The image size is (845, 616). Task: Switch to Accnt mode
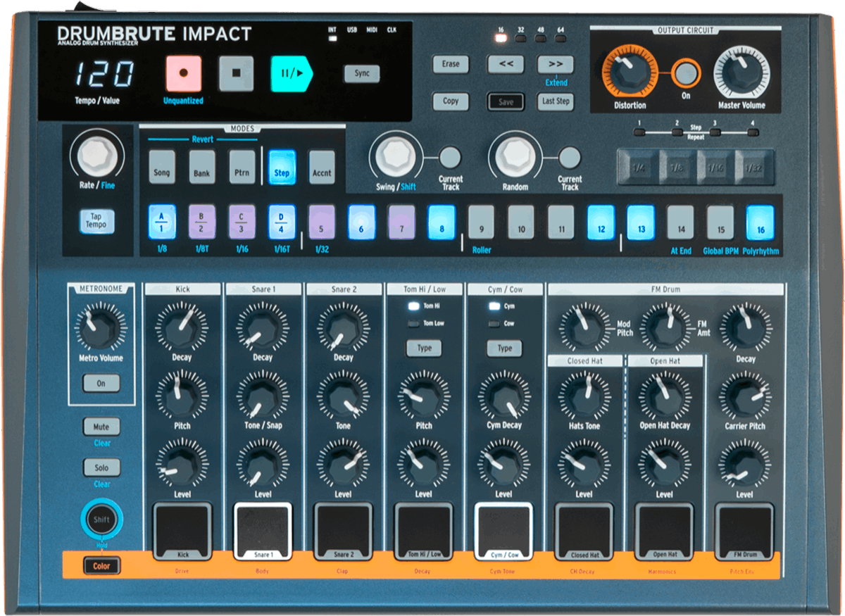click(x=322, y=168)
